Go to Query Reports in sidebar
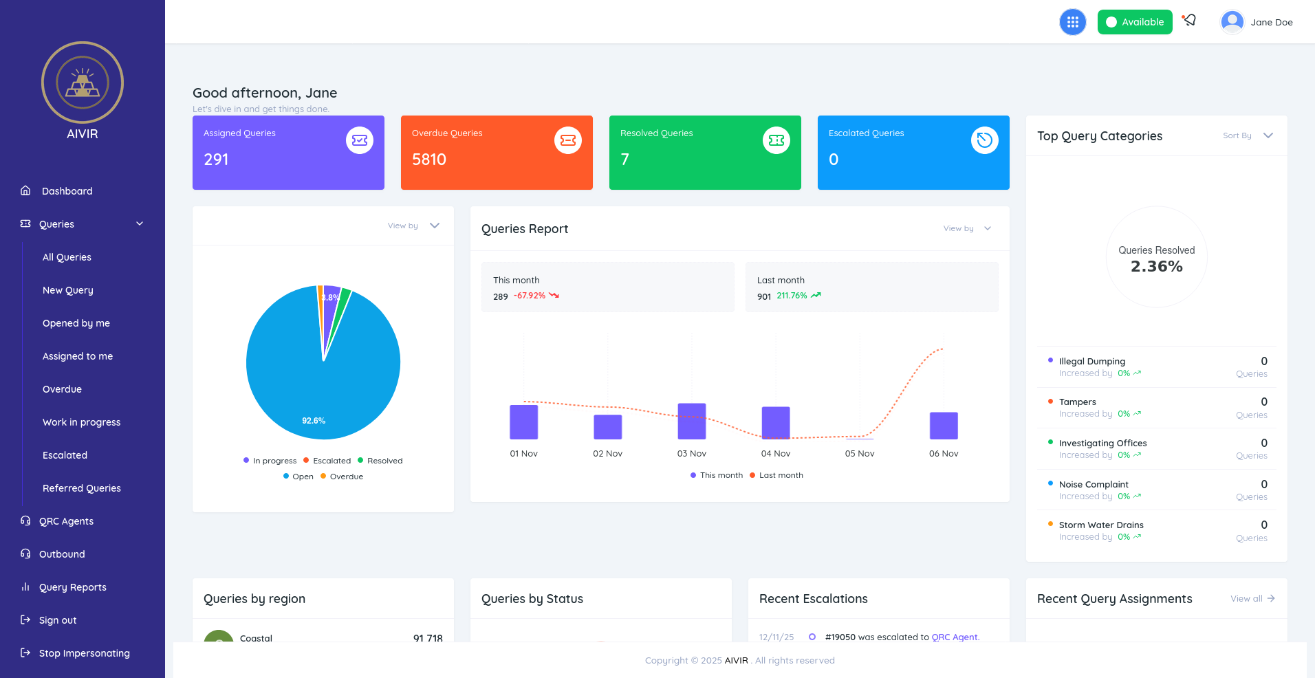Viewport: 1315px width, 678px height. tap(72, 587)
